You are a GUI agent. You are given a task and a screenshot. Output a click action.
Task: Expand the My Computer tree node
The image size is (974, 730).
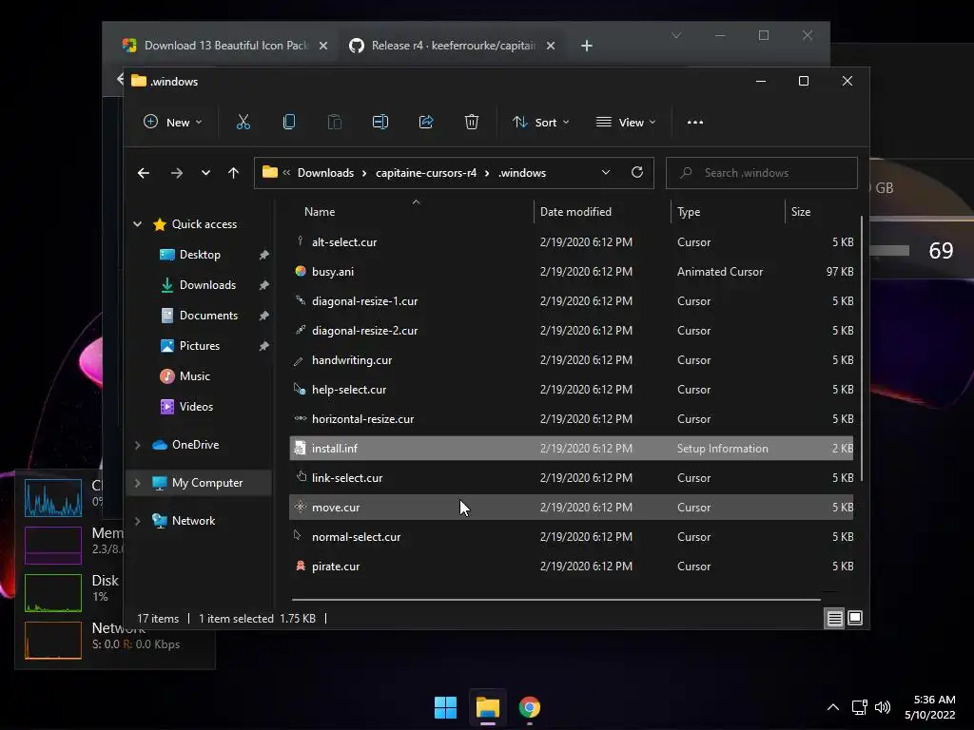pyautogui.click(x=138, y=483)
